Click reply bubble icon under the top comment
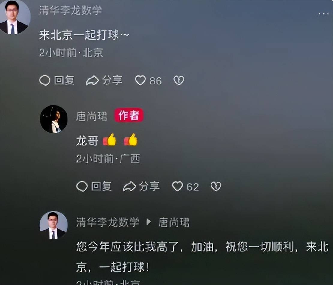 click(x=45, y=81)
